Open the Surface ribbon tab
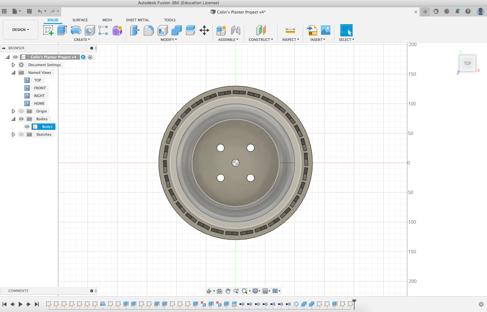This screenshot has height=312, width=487. point(80,20)
